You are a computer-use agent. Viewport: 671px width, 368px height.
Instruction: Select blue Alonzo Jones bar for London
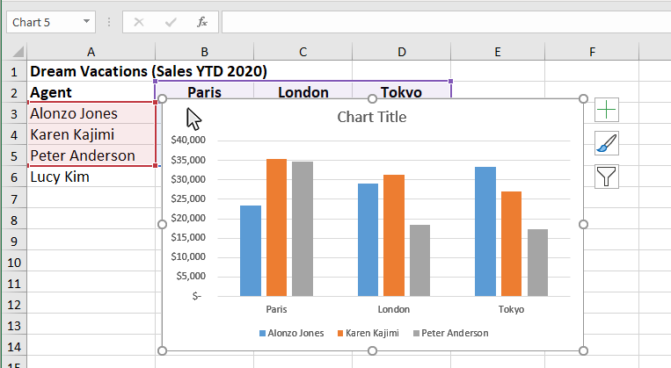pos(368,240)
